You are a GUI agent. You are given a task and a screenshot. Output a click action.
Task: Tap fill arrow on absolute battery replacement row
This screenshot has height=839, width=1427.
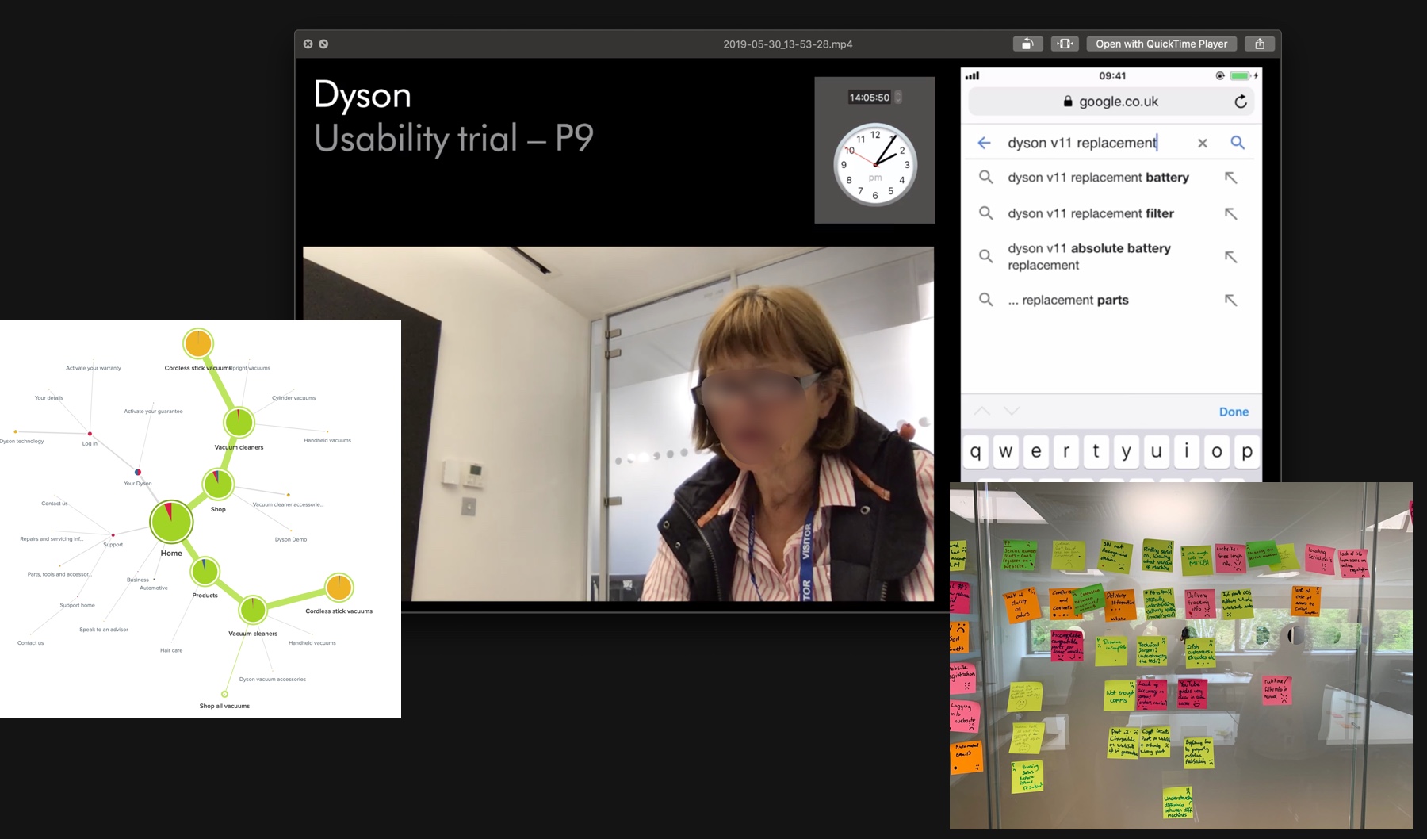1230,257
